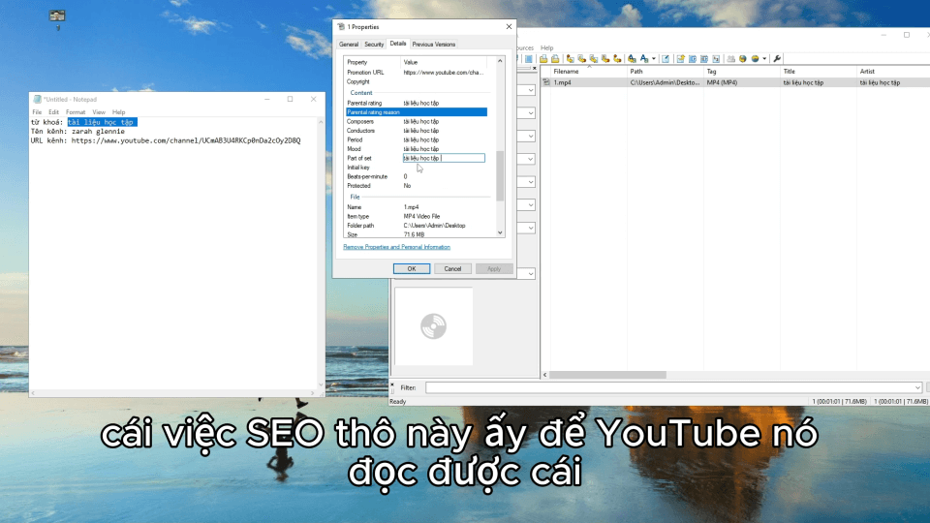Select the 1.mp4 file icon in the list
Image resolution: width=930 pixels, height=523 pixels.
[x=546, y=83]
